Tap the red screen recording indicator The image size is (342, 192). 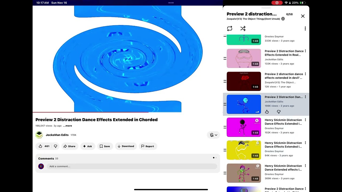(277, 3)
